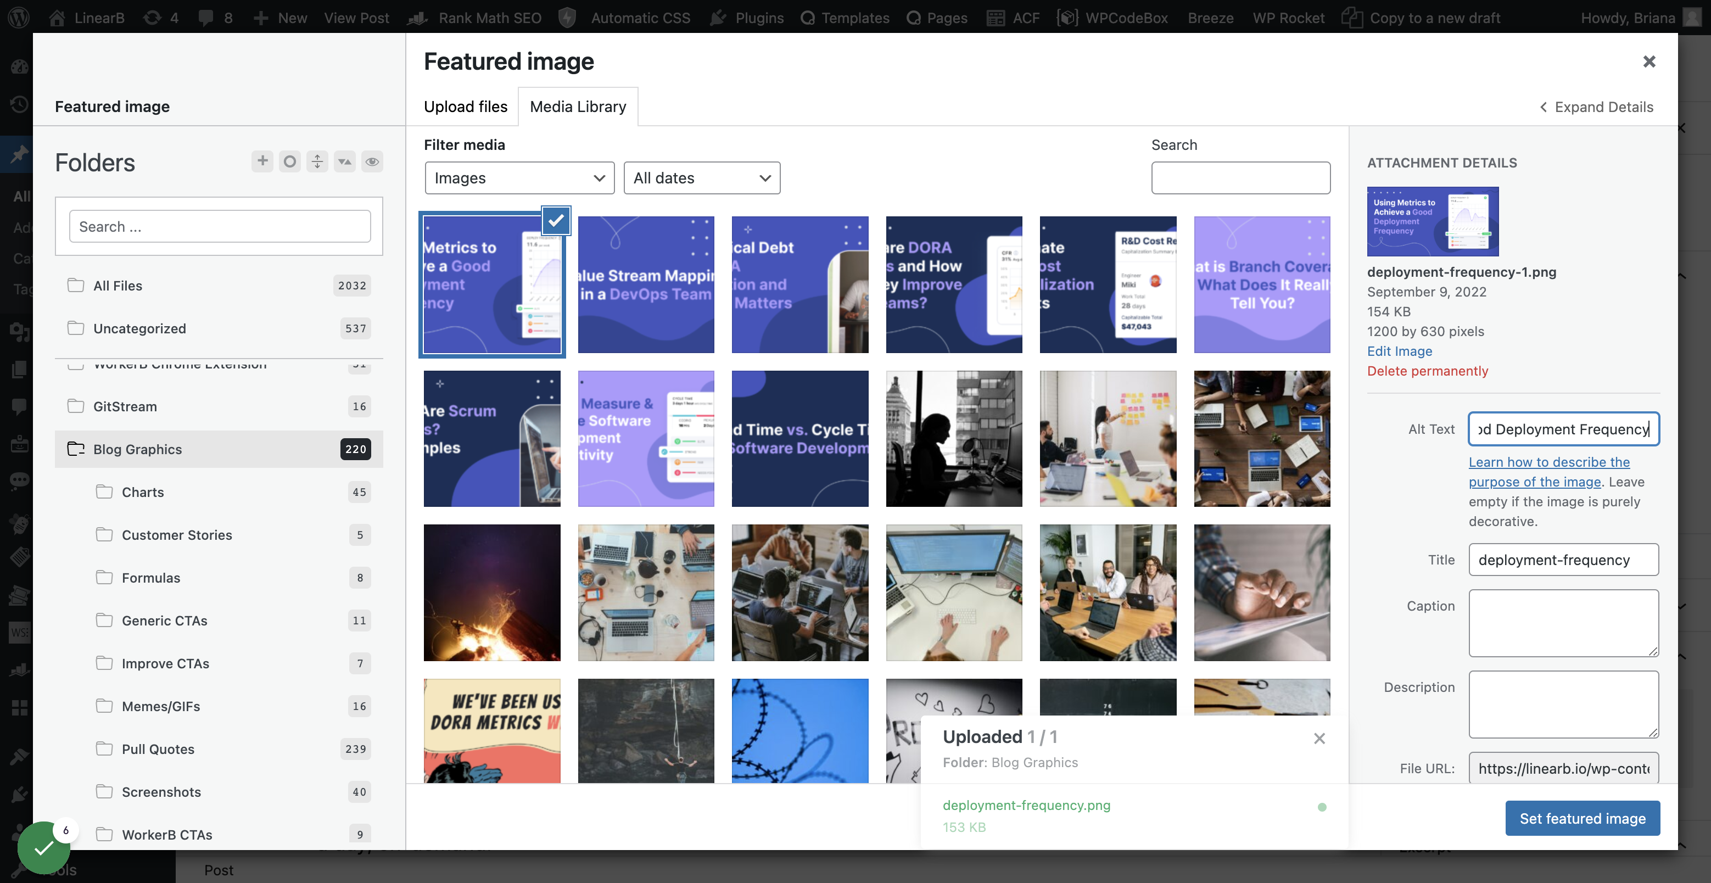The width and height of the screenshot is (1711, 883).
Task: Uncheck the selected deployment frequency thumbnail
Action: pos(556,220)
